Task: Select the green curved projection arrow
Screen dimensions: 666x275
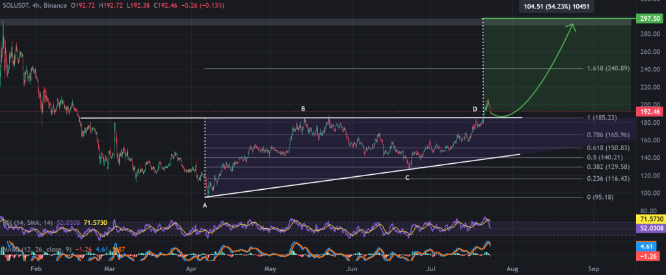Action: click(540, 83)
